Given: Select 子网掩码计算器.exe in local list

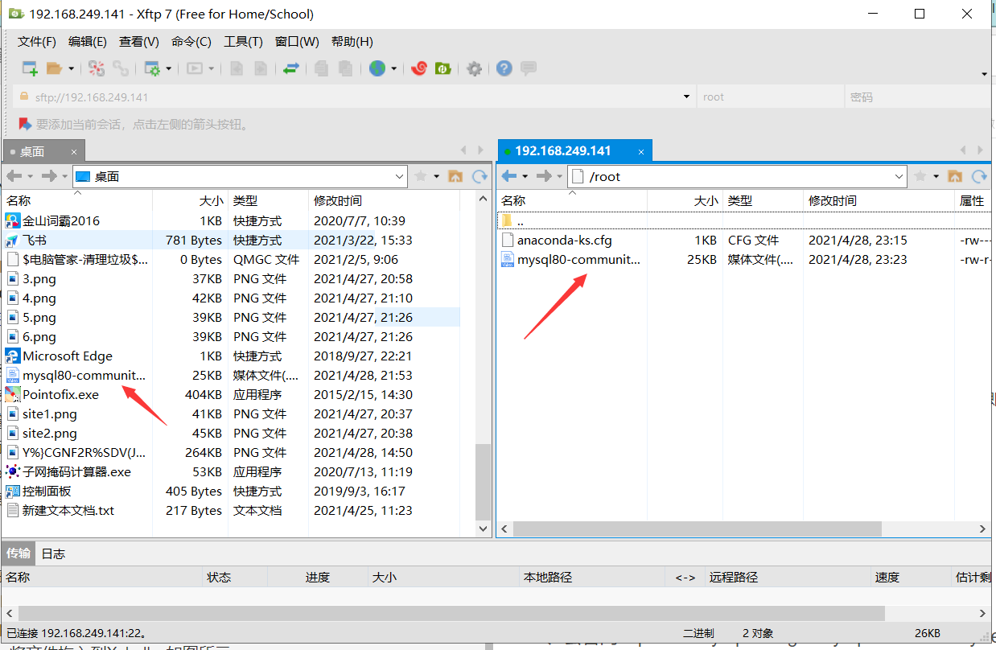Looking at the screenshot, I should click(x=76, y=471).
